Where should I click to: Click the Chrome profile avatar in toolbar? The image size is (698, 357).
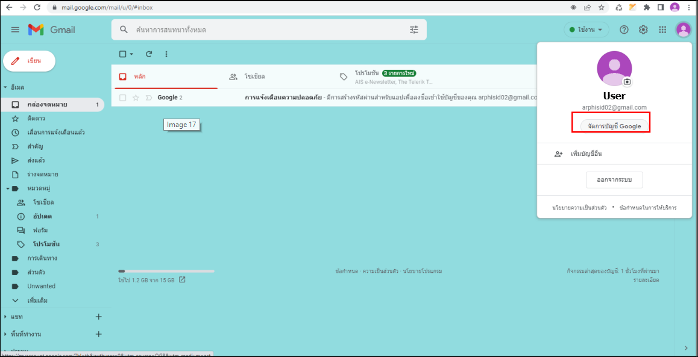tap(675, 8)
